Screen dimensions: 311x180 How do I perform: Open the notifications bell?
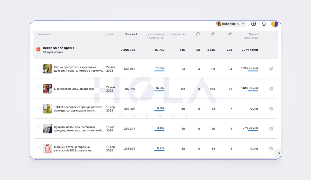tap(264, 24)
